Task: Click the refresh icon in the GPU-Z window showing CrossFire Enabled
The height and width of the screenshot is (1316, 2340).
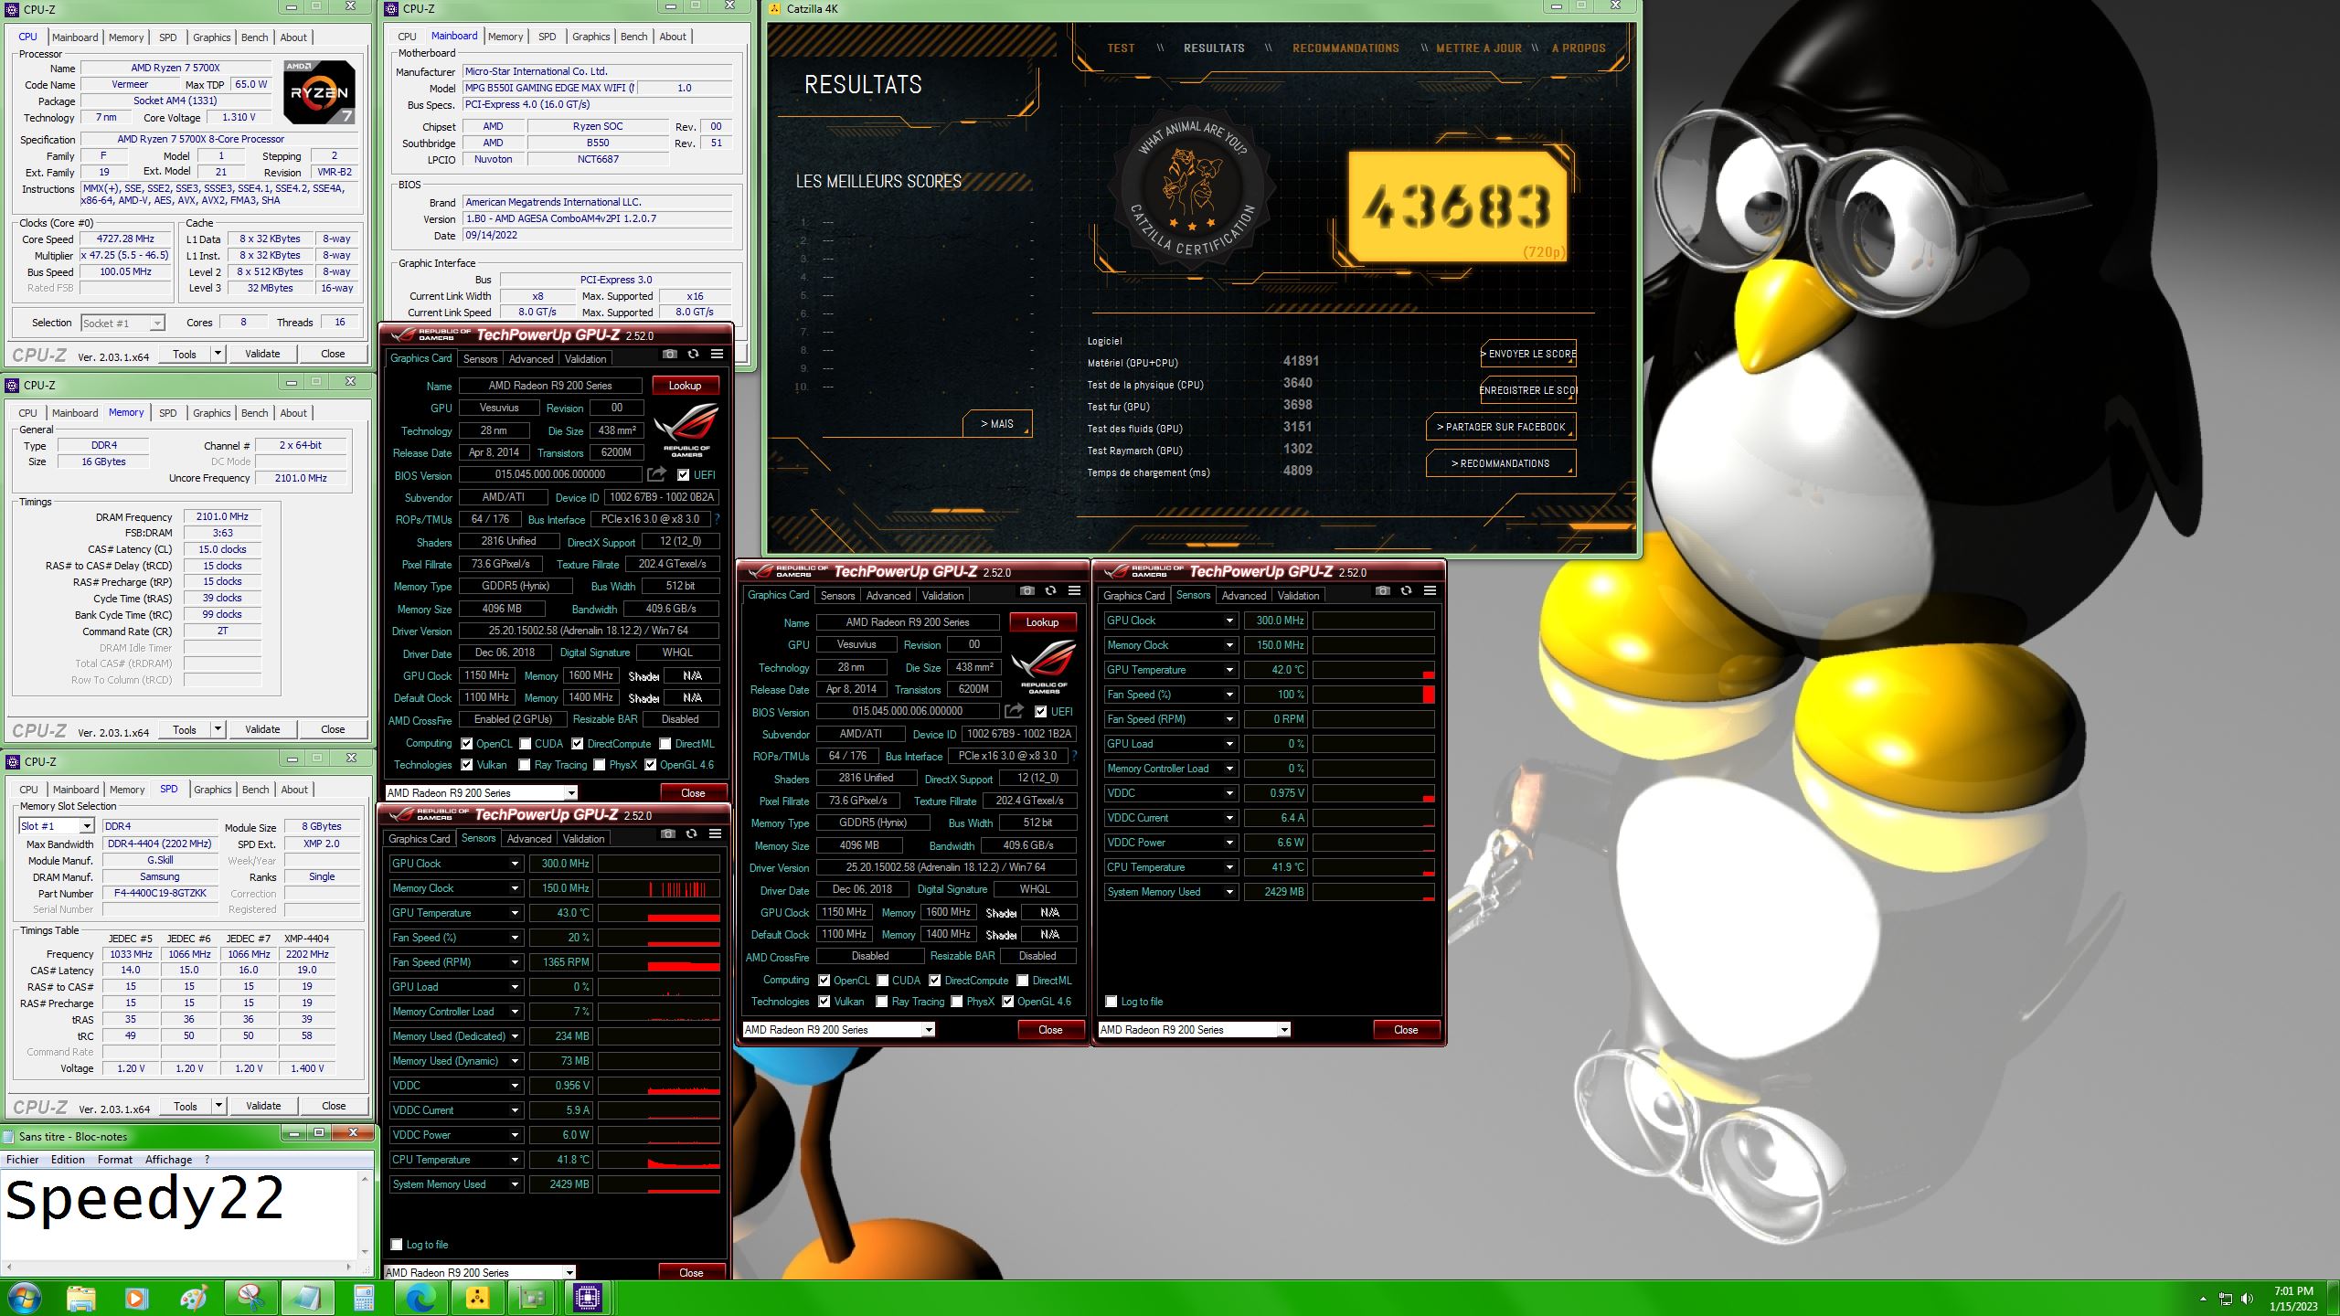Action: [x=693, y=355]
